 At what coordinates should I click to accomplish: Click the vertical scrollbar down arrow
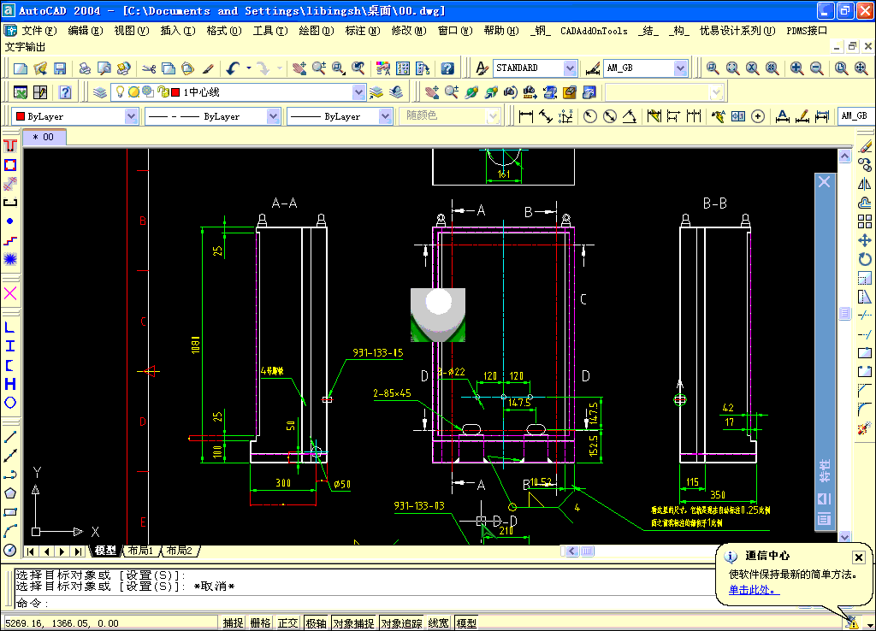point(844,536)
